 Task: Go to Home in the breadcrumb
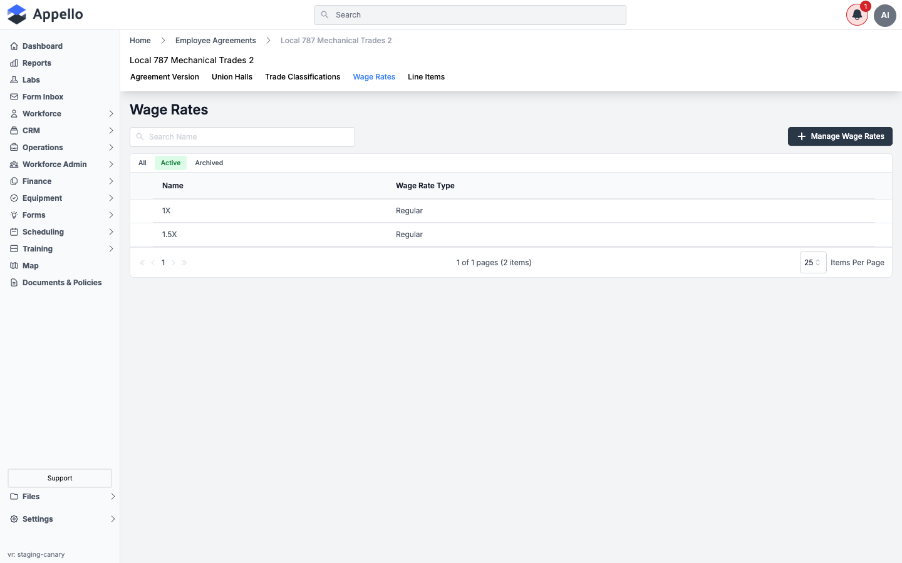tap(140, 41)
